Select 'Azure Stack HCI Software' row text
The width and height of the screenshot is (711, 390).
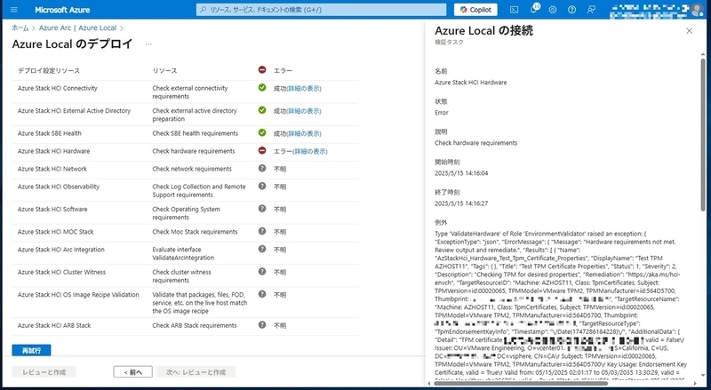point(52,210)
